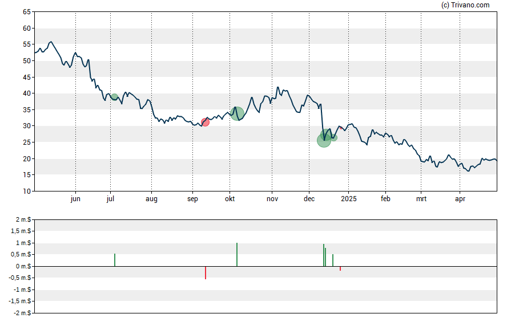This screenshot has width=507, height=322.
Task: Click the price line peak near 55 in May
Action: pos(51,42)
